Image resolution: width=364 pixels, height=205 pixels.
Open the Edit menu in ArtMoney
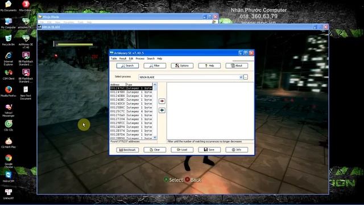tap(131, 59)
